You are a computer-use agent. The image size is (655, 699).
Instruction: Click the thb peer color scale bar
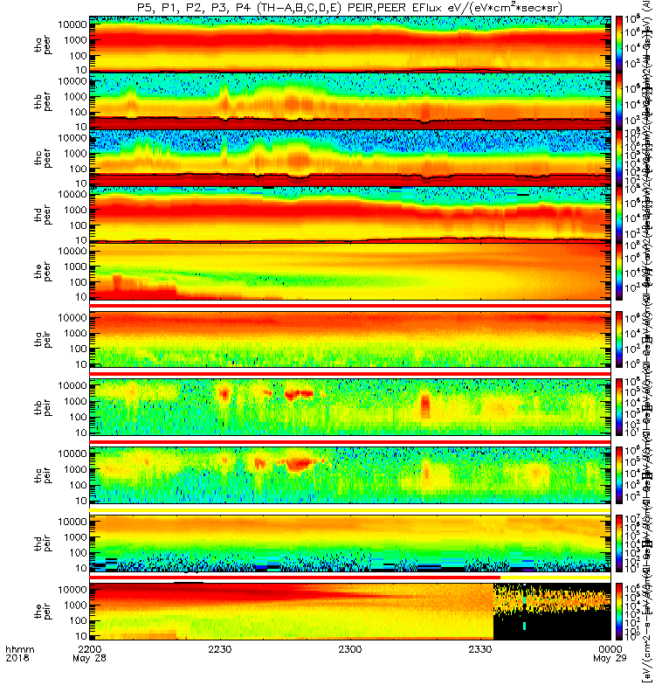tap(619, 100)
